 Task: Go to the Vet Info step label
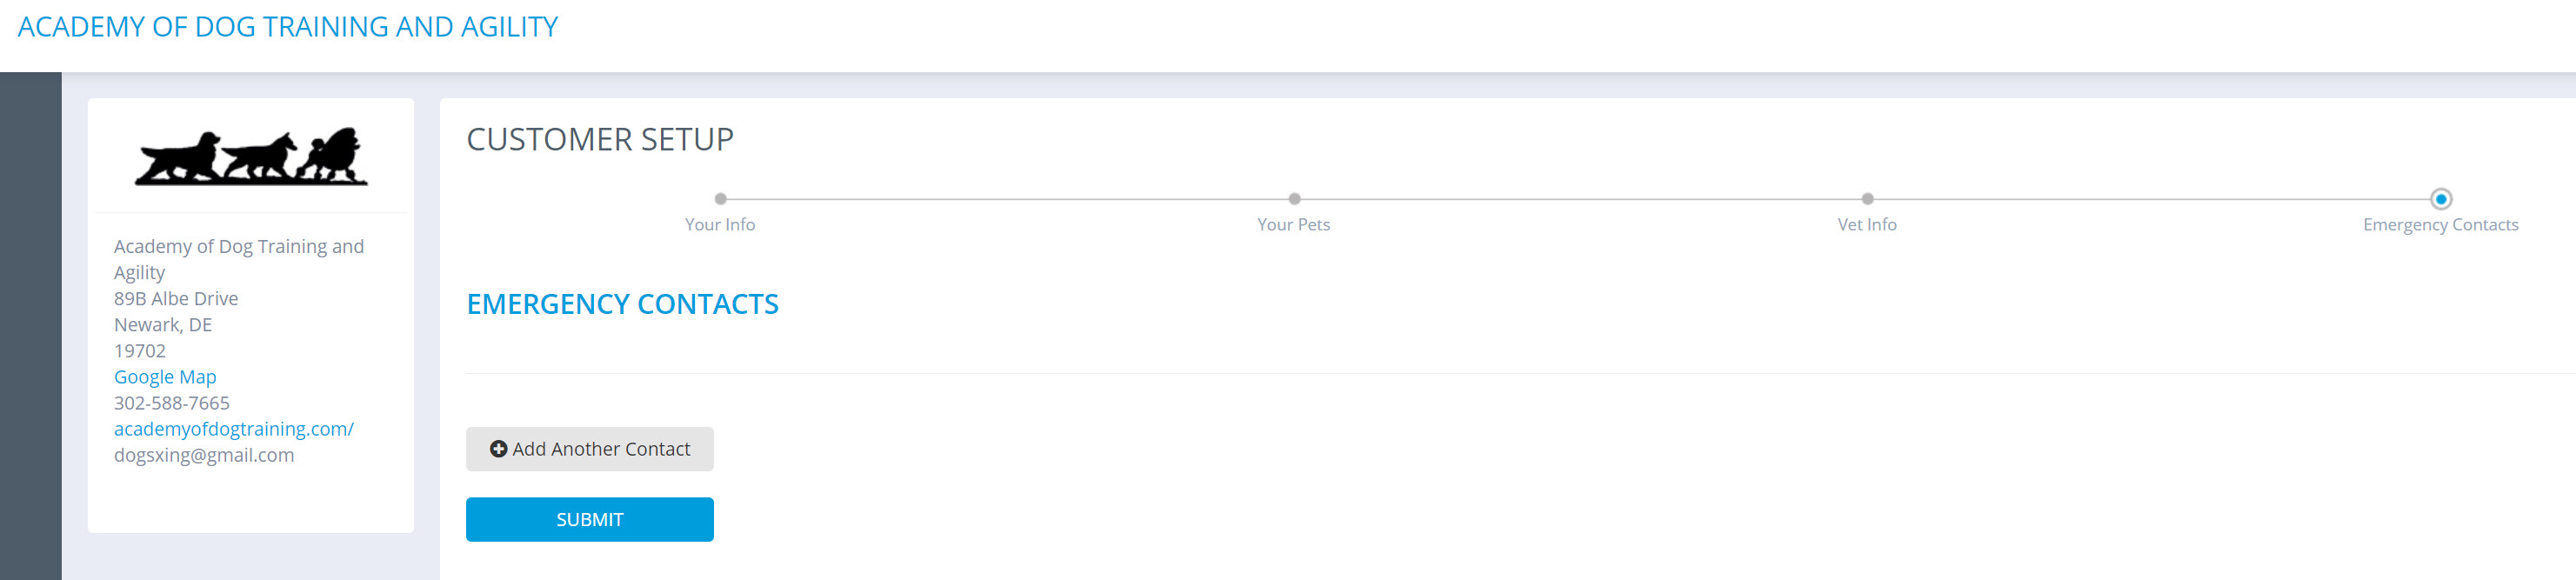pos(1867,225)
